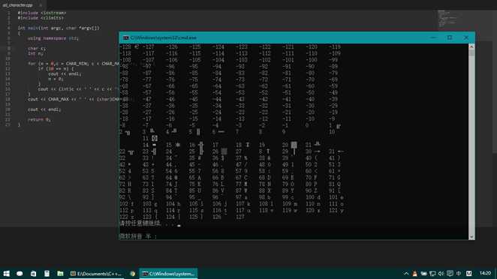Open the Action Center notifications icon
This screenshot has height=279, width=497.
click(x=450, y=273)
